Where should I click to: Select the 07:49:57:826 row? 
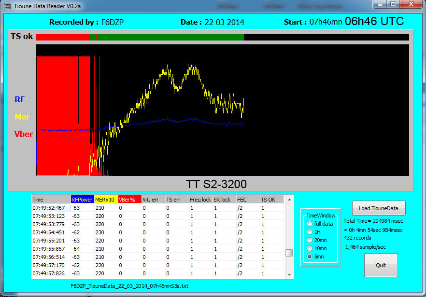coord(157,273)
